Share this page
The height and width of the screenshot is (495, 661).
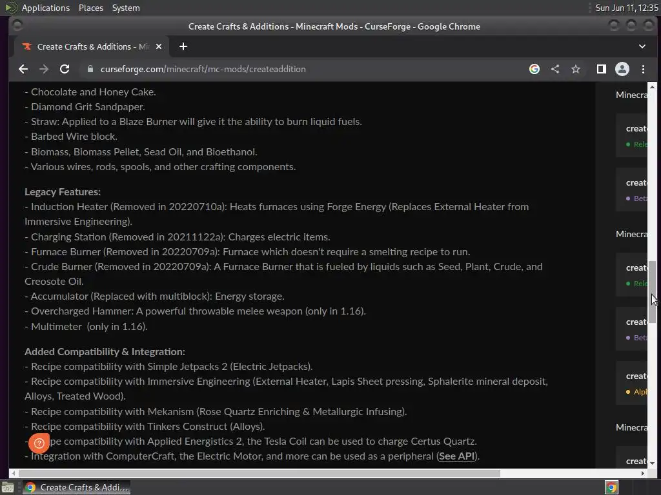coord(555,69)
